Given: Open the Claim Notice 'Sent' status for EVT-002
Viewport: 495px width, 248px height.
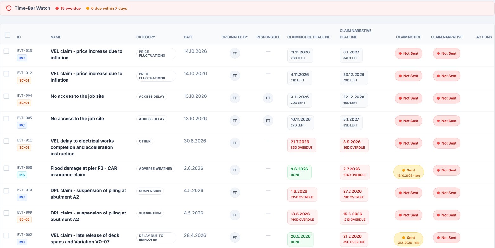Looking at the screenshot, I should (x=408, y=239).
